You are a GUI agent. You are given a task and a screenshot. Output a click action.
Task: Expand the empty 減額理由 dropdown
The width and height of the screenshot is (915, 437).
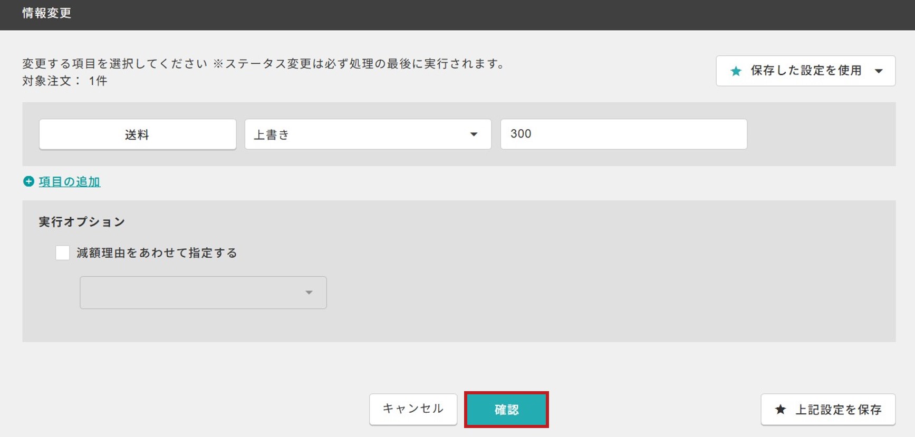(203, 293)
